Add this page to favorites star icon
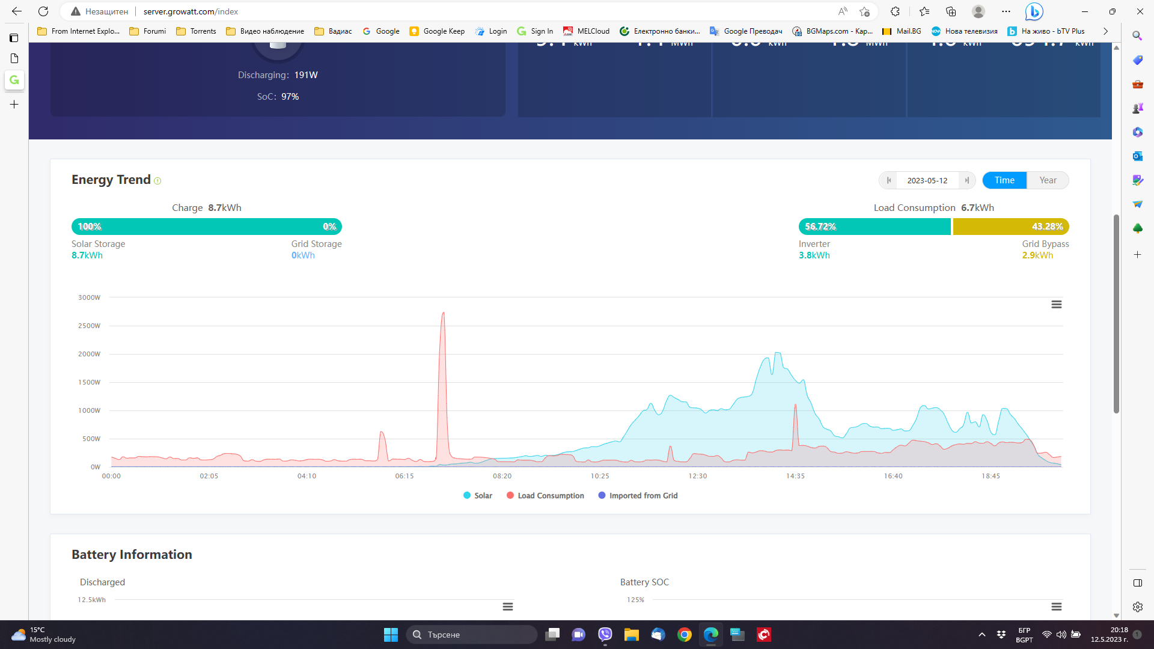 [x=864, y=11]
